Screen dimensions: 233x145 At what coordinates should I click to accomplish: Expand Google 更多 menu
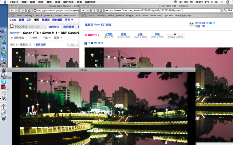point(69,20)
